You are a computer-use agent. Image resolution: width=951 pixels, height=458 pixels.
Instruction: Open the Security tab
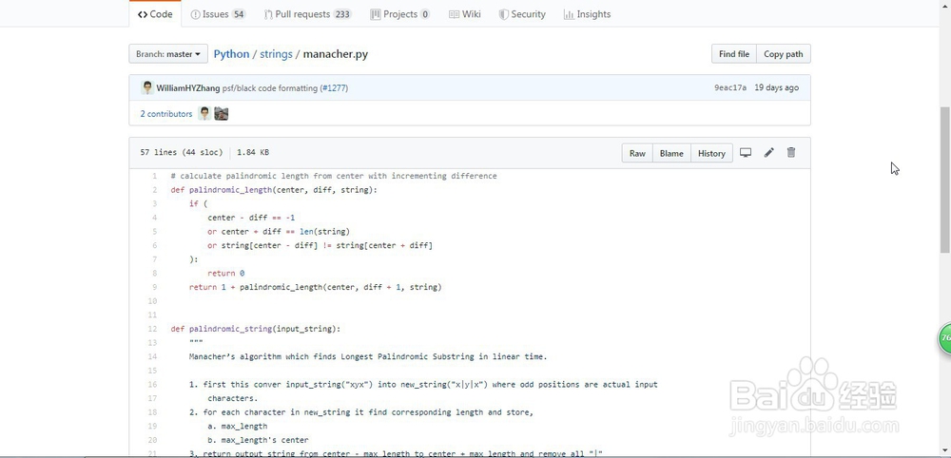[x=522, y=14]
